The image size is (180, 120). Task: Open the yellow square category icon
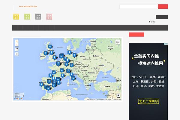click(16, 17)
